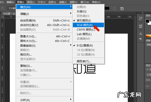Image resolution: width=151 pixels, height=102 pixels.
Task: Open the 颜色 panel tab
Action: 148,16
